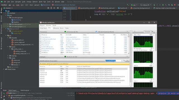This screenshot has width=179, height=100.
Task: Open the Arquivo menu in Monitor de Recursos
Action: (x=42, y=25)
